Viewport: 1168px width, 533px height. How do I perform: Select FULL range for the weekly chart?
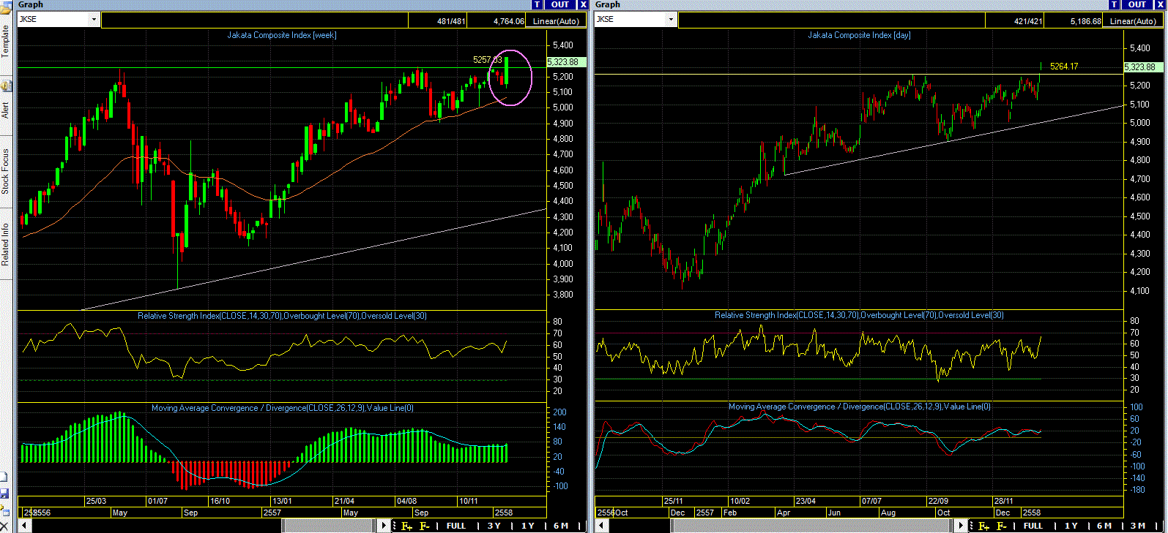tap(456, 526)
